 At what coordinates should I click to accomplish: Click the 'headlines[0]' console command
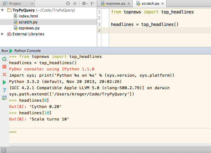click(x=34, y=100)
